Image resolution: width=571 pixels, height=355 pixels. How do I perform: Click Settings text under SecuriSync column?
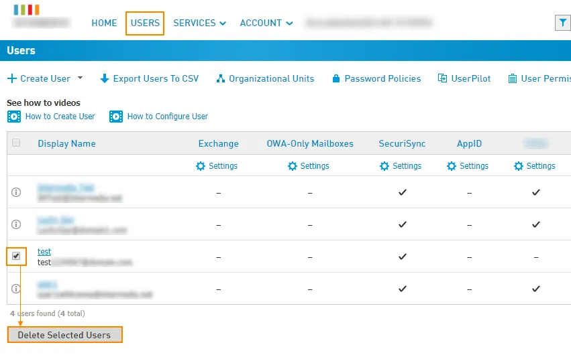coord(407,166)
